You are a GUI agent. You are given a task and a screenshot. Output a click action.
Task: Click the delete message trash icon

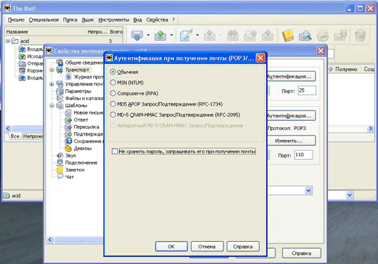tap(360, 35)
